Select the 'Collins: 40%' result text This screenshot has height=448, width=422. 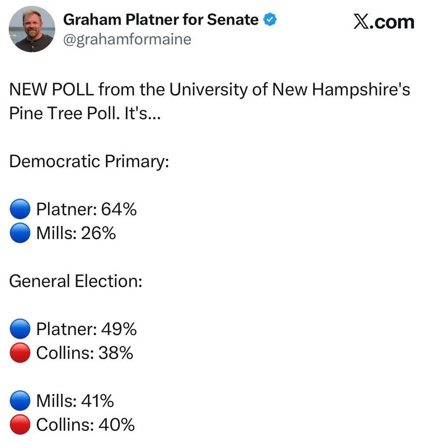click(x=85, y=425)
